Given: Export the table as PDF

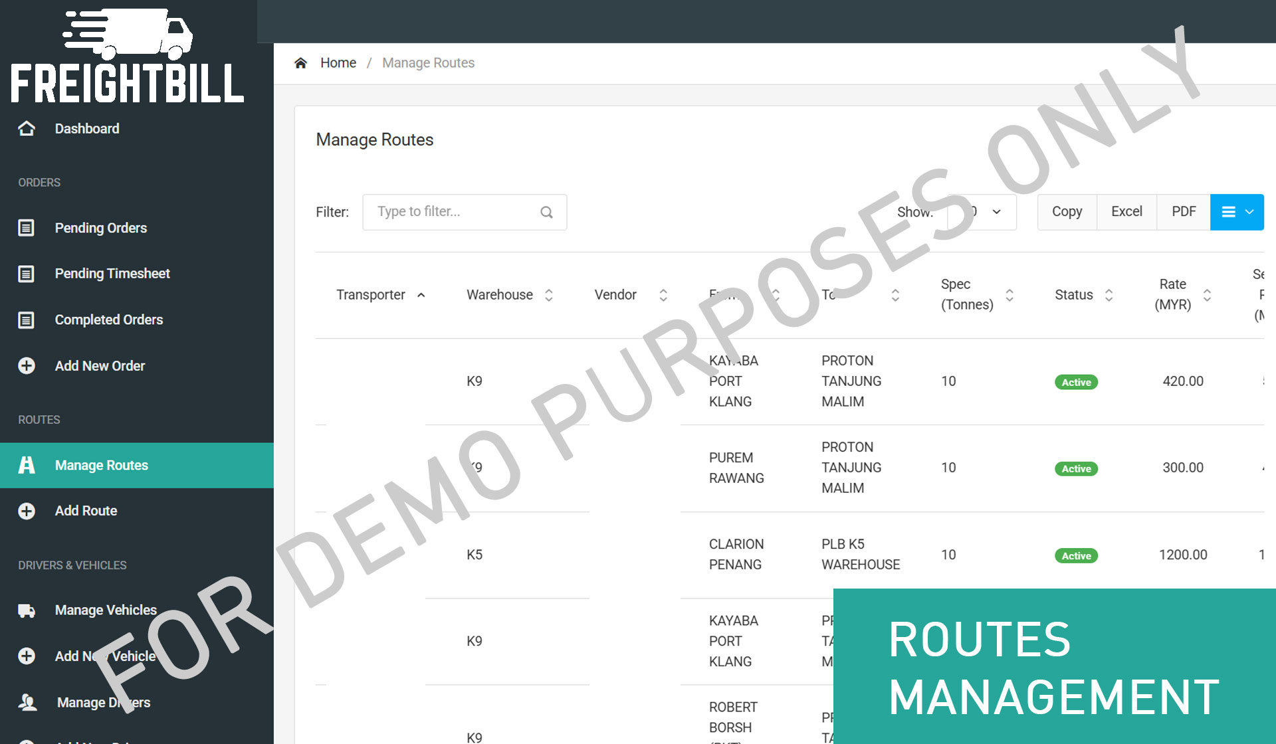Looking at the screenshot, I should click(x=1184, y=212).
